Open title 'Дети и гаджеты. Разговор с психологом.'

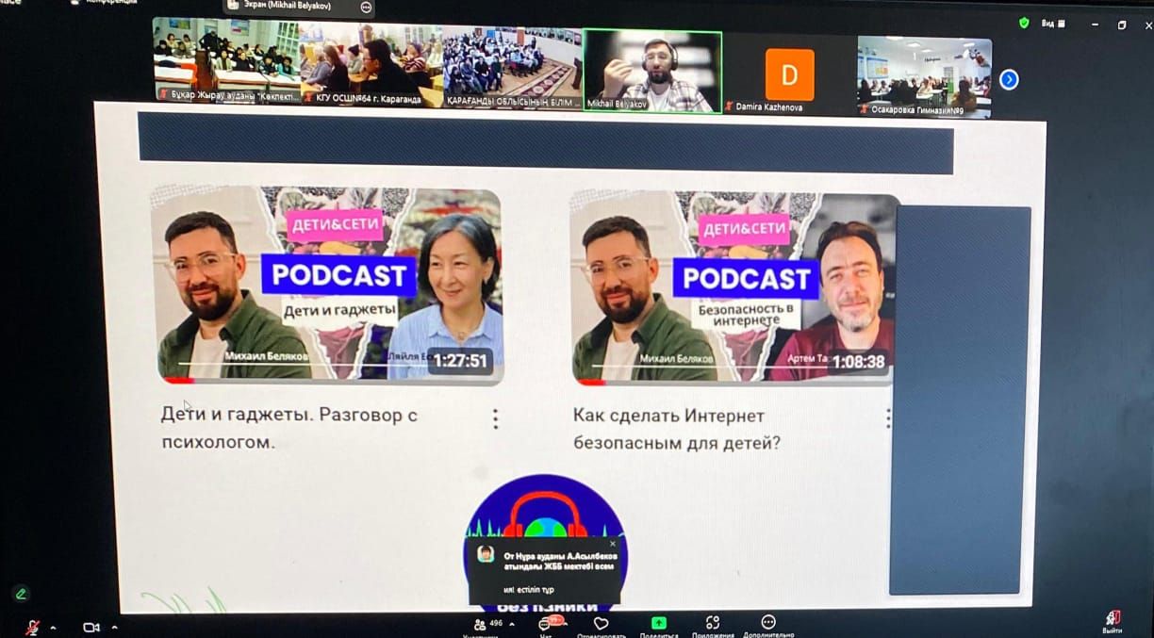[x=289, y=428]
